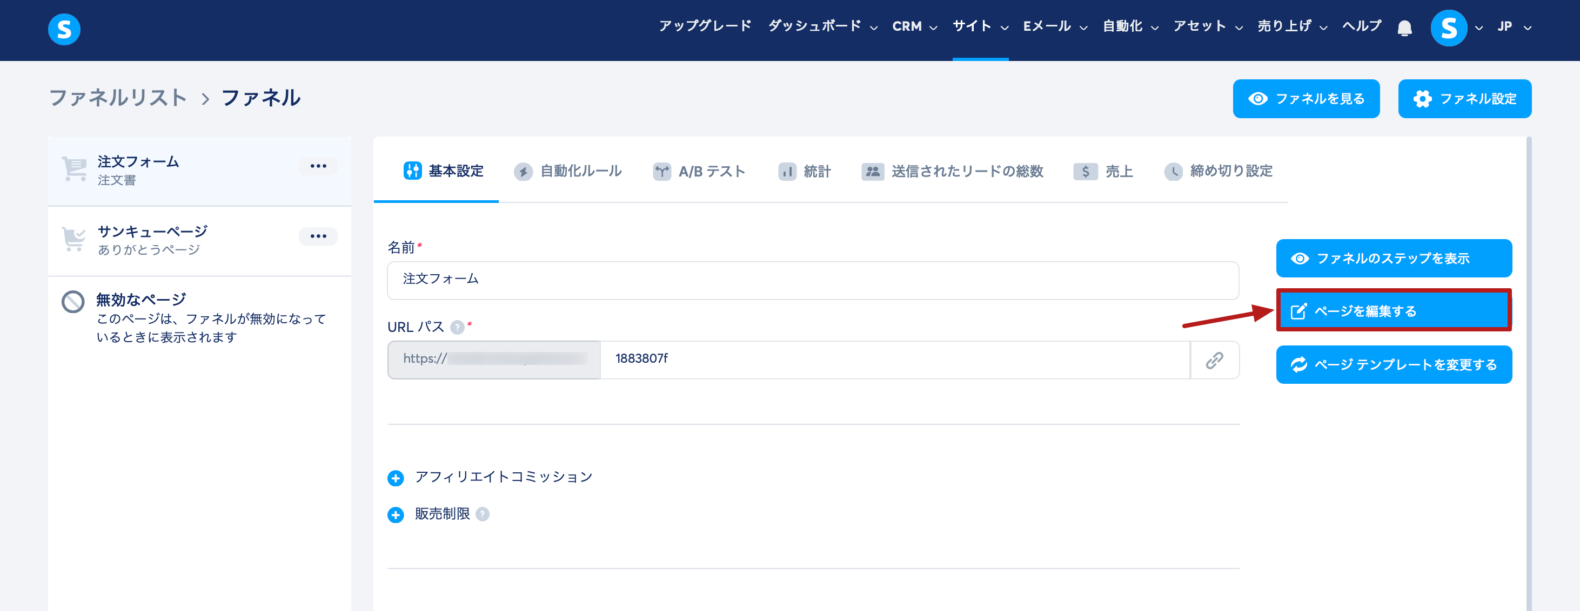Screen dimensions: 1580x611
Task: Click the ページを編集する button
Action: 1393,311
